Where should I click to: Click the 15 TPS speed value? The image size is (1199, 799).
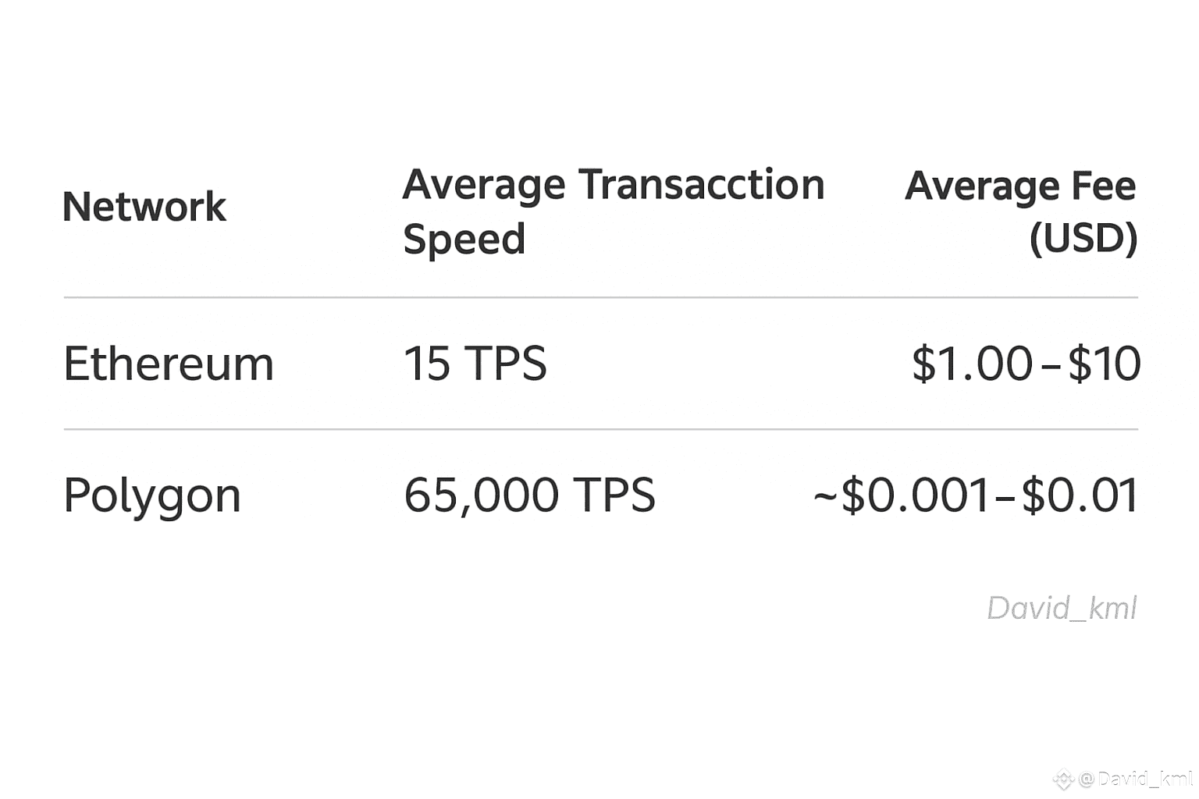475,364
